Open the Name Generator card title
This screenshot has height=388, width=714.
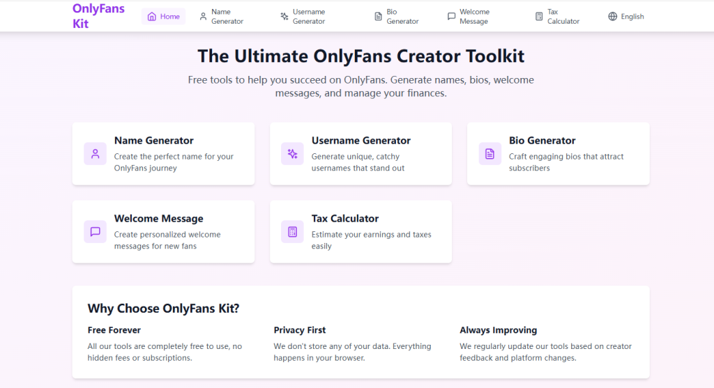click(153, 141)
